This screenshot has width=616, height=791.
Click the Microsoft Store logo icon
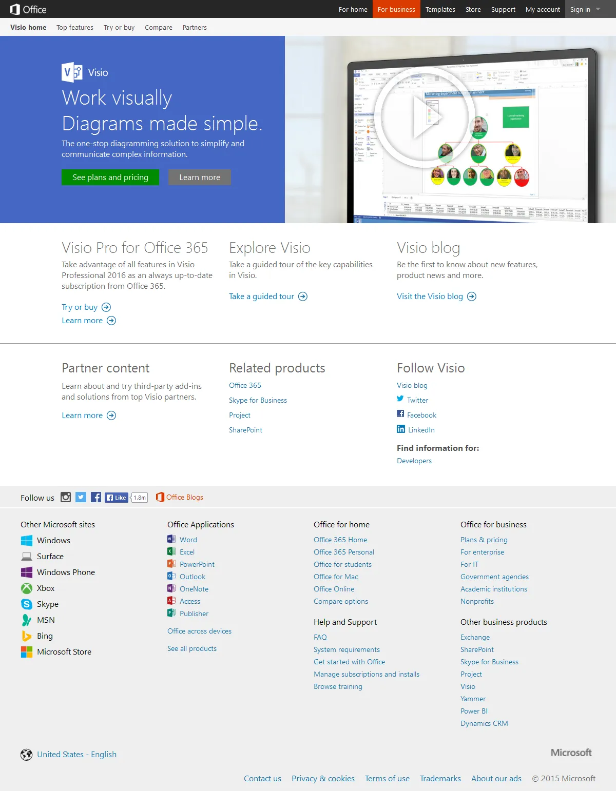[x=27, y=652]
